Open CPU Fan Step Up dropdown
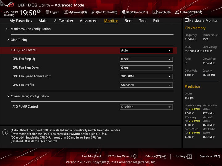Image resolution: width=222 pixels, height=166 pixels. (146, 59)
